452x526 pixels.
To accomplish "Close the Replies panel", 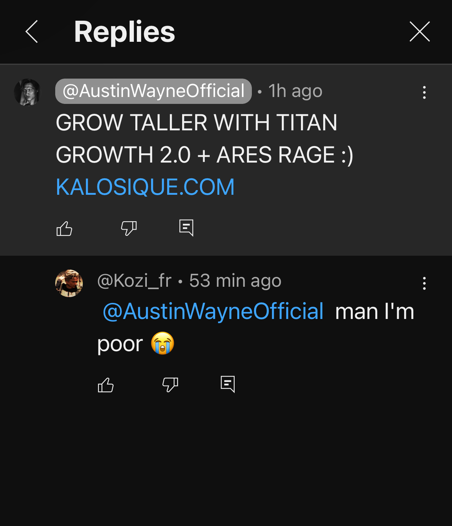I will pos(419,32).
